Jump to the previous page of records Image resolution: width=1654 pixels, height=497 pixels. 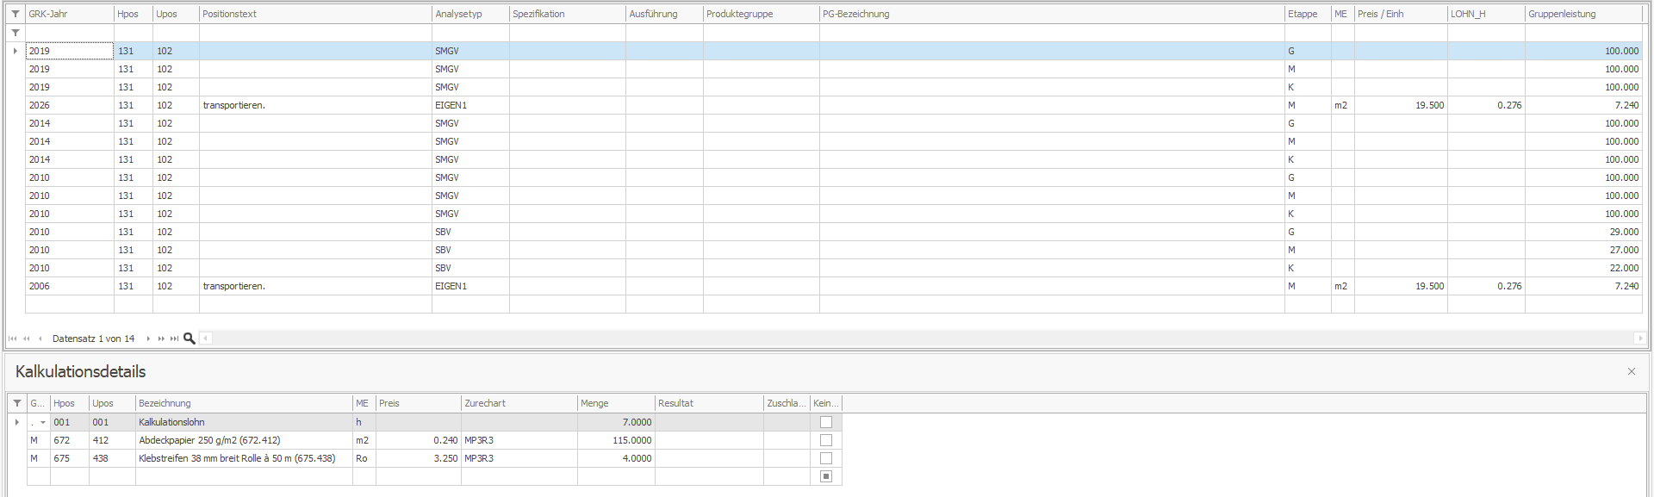[x=27, y=339]
